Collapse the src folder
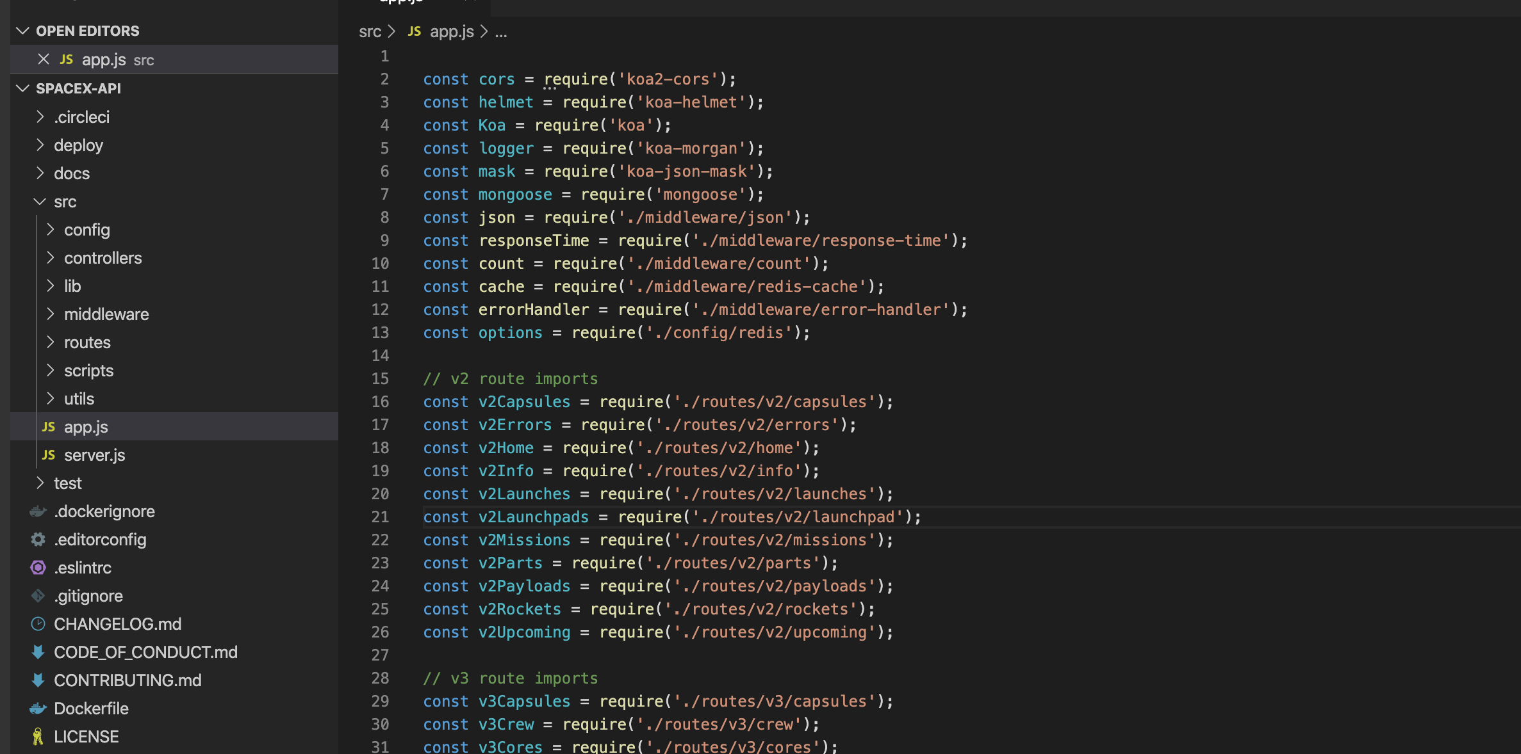1521x754 pixels. click(40, 202)
